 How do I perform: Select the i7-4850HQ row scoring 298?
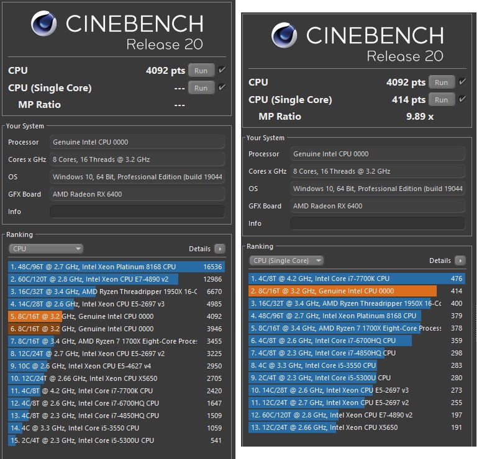357,353
